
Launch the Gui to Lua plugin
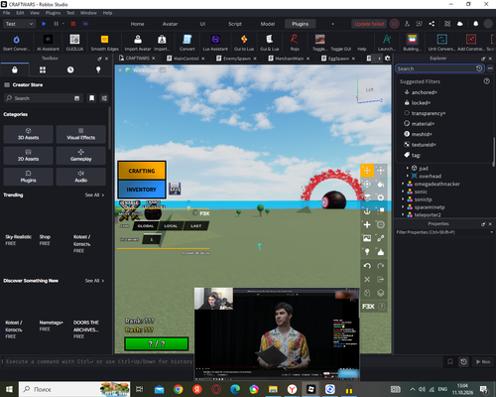click(244, 43)
